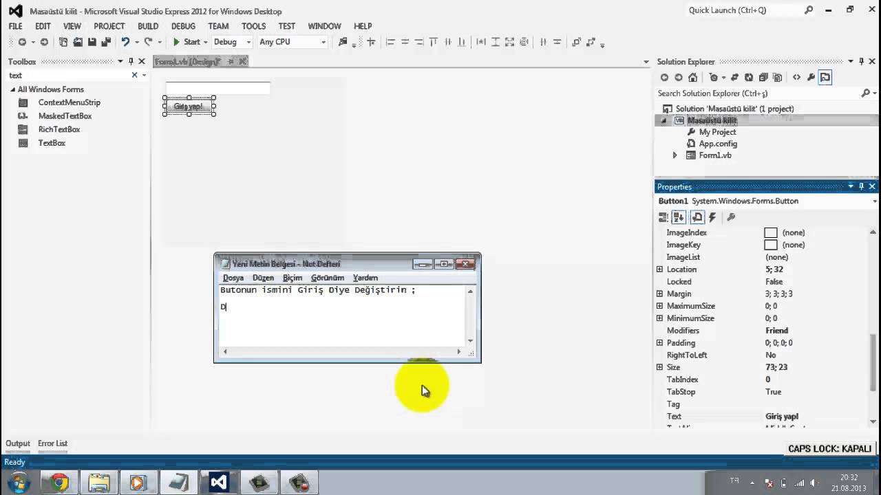Click the Solution Explorer Home icon
The width and height of the screenshot is (881, 495).
693,78
